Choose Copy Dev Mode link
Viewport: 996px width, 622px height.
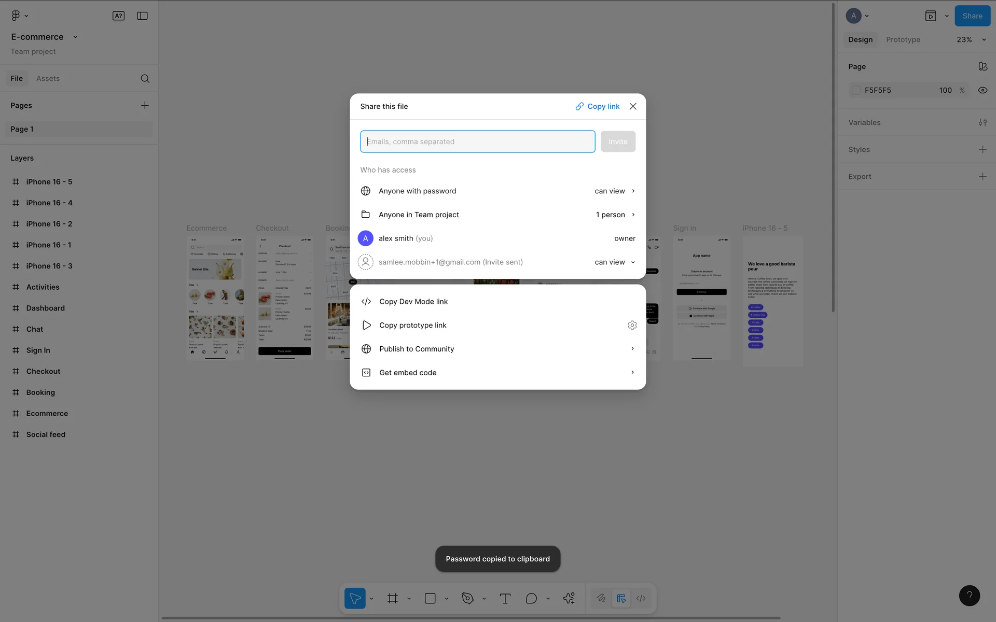(x=413, y=302)
